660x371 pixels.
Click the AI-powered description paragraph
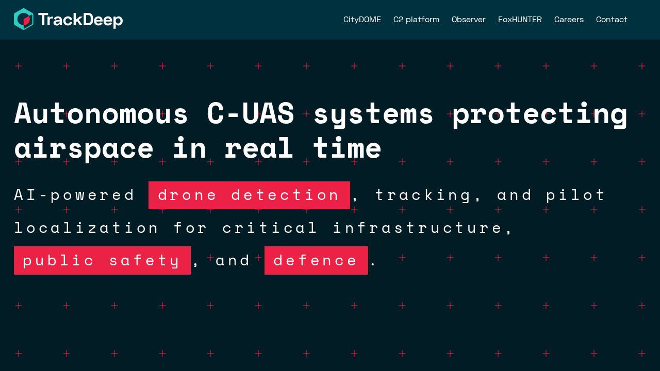258,227
